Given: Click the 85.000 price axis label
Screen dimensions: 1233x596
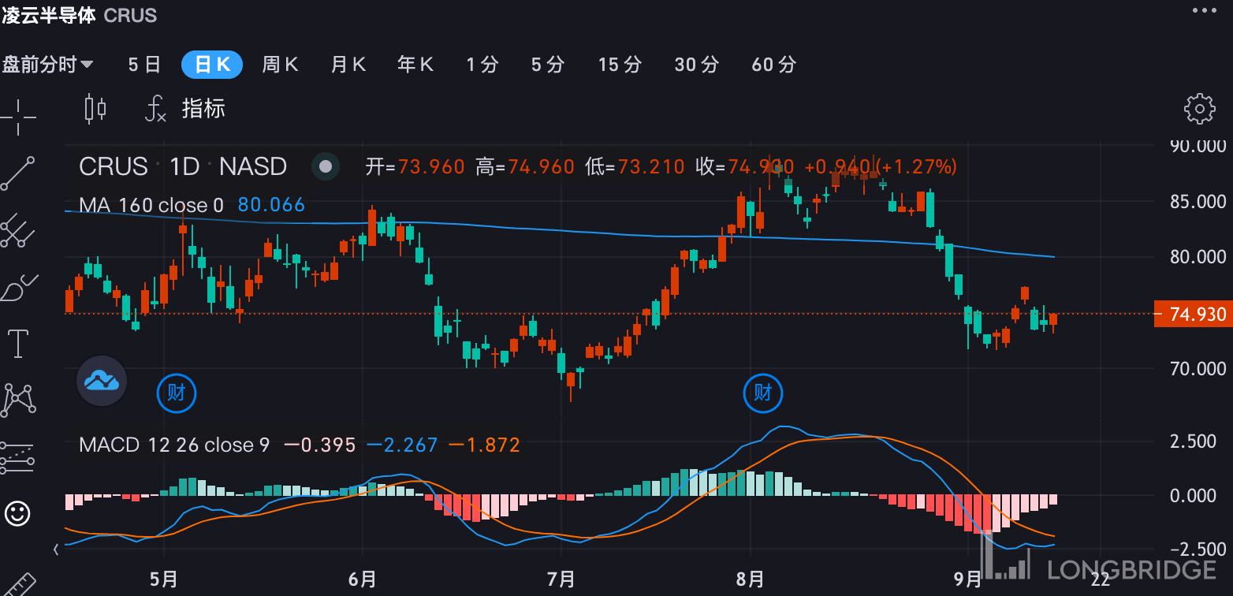Looking at the screenshot, I should tap(1198, 202).
